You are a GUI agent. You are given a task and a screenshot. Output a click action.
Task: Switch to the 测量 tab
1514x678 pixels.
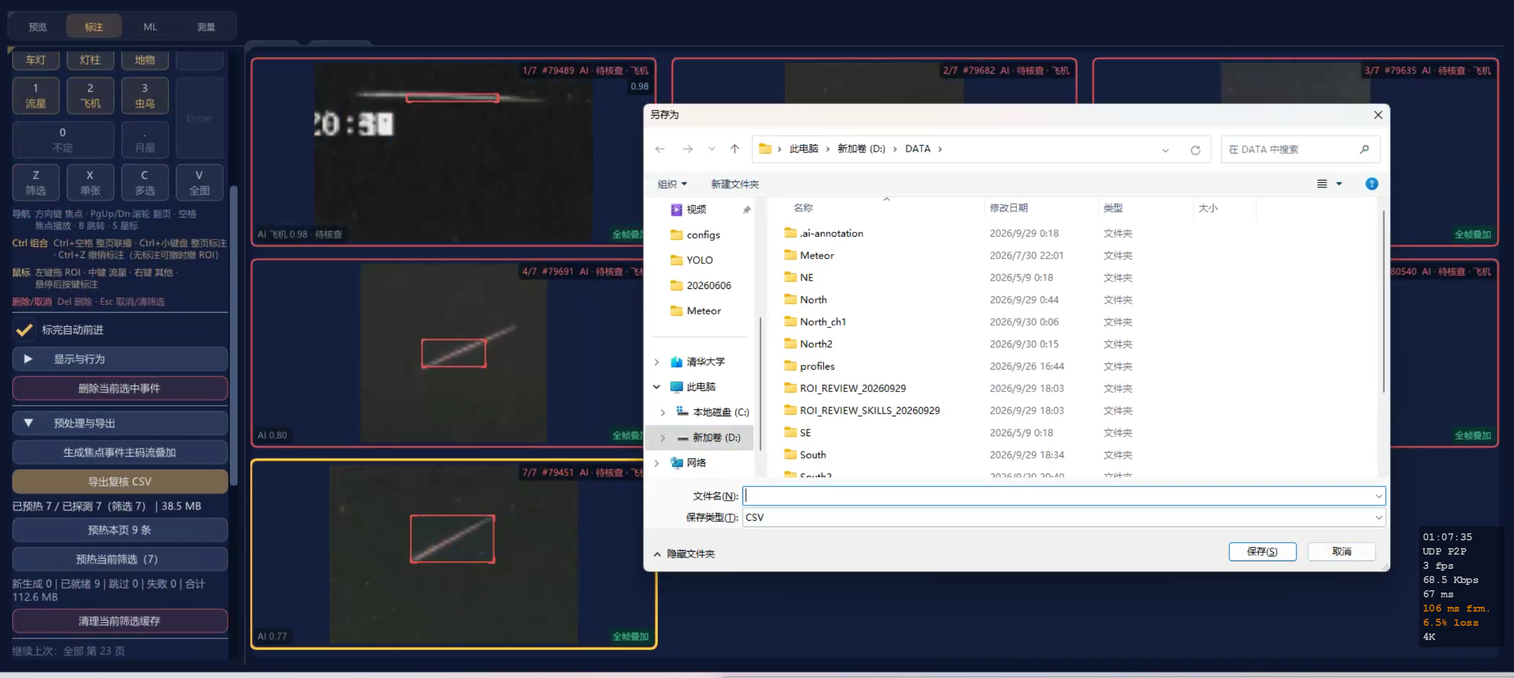click(206, 27)
